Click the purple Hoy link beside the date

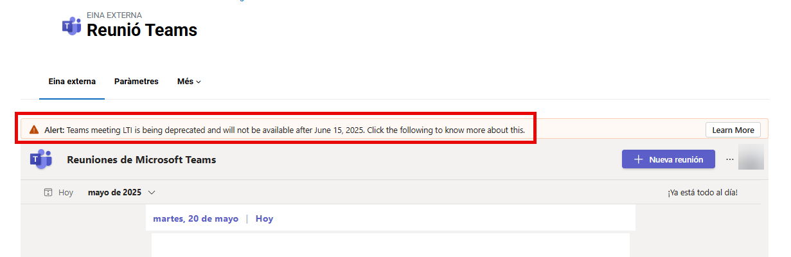264,218
